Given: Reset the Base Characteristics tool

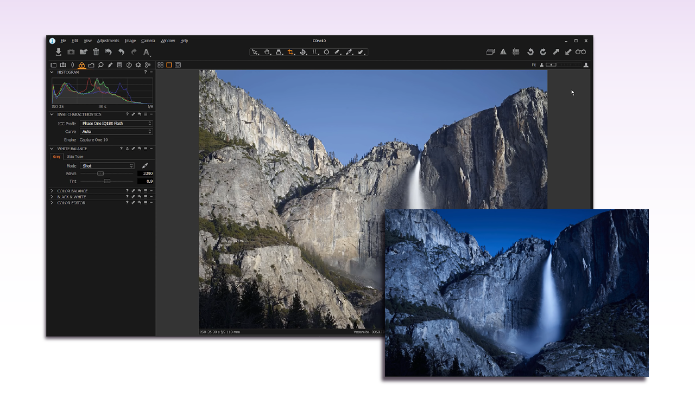Looking at the screenshot, I should [x=140, y=114].
